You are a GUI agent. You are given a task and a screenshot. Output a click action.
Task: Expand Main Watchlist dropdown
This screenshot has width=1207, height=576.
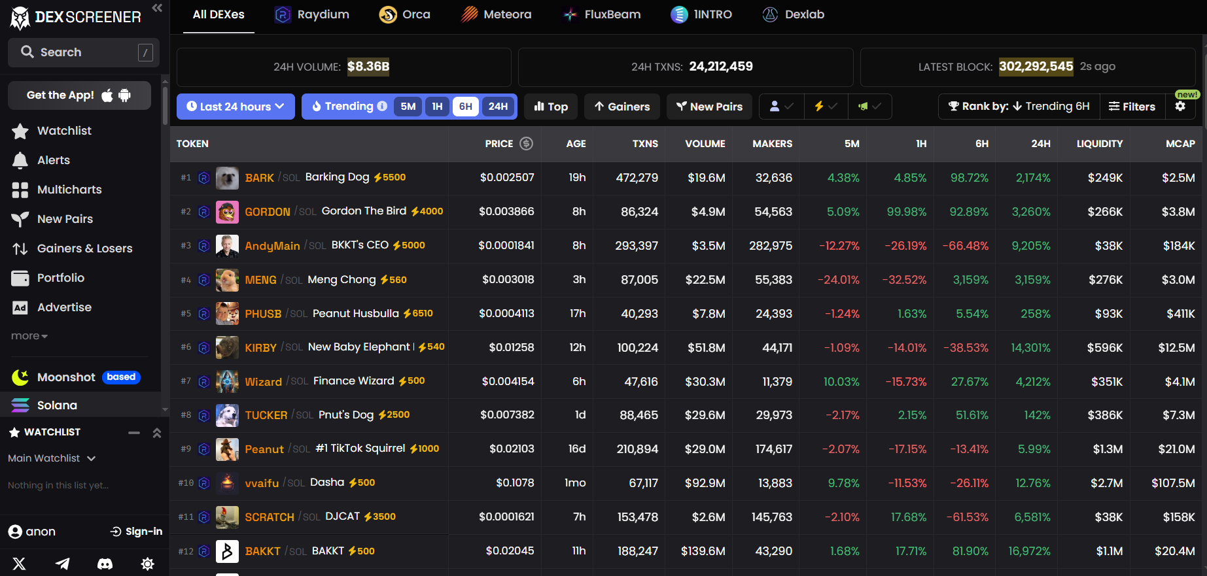(52, 458)
